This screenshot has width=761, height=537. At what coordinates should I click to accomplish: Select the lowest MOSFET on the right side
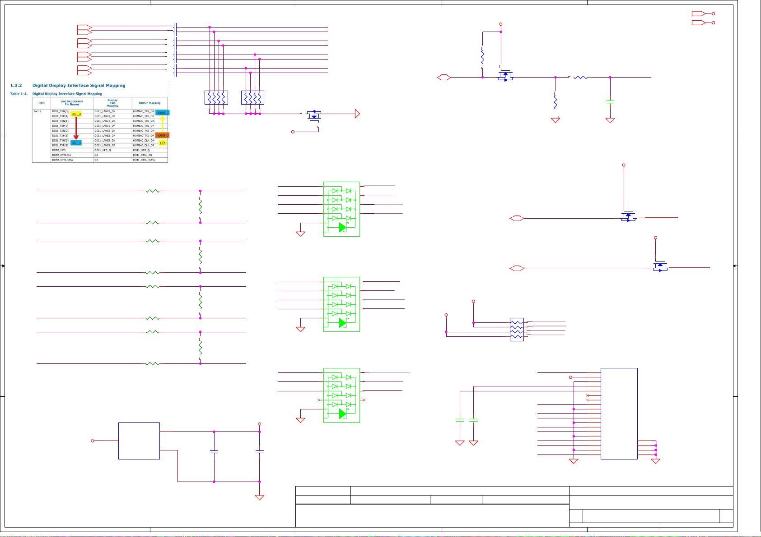click(660, 266)
